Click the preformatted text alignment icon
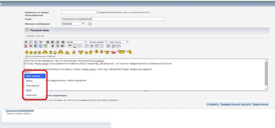The height and width of the screenshot is (128, 275). [x=48, y=42]
